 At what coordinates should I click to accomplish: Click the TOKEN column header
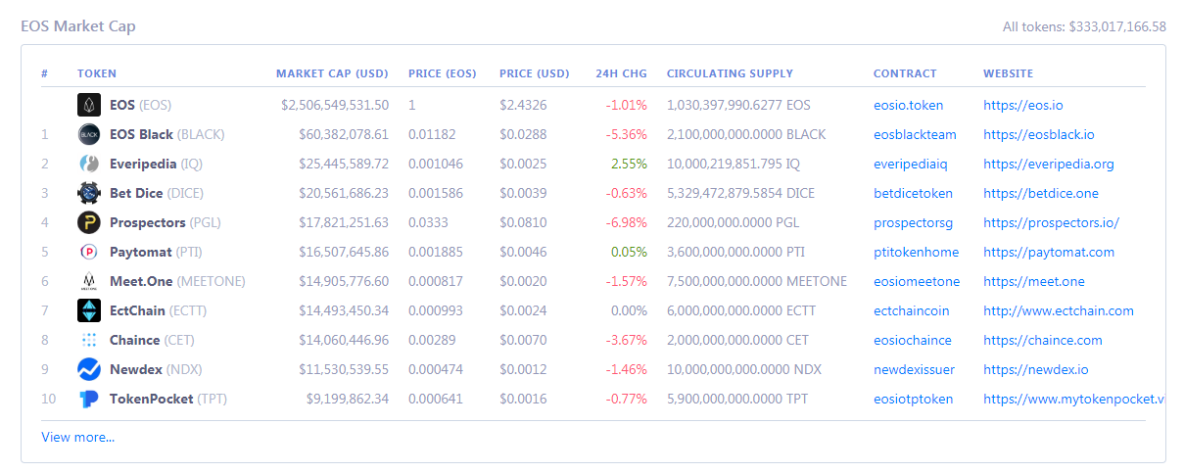click(x=97, y=73)
